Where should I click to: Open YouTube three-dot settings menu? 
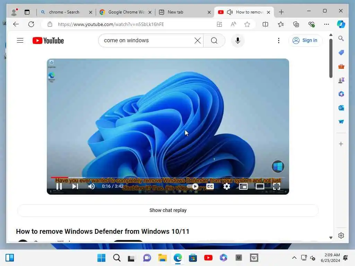click(x=278, y=41)
